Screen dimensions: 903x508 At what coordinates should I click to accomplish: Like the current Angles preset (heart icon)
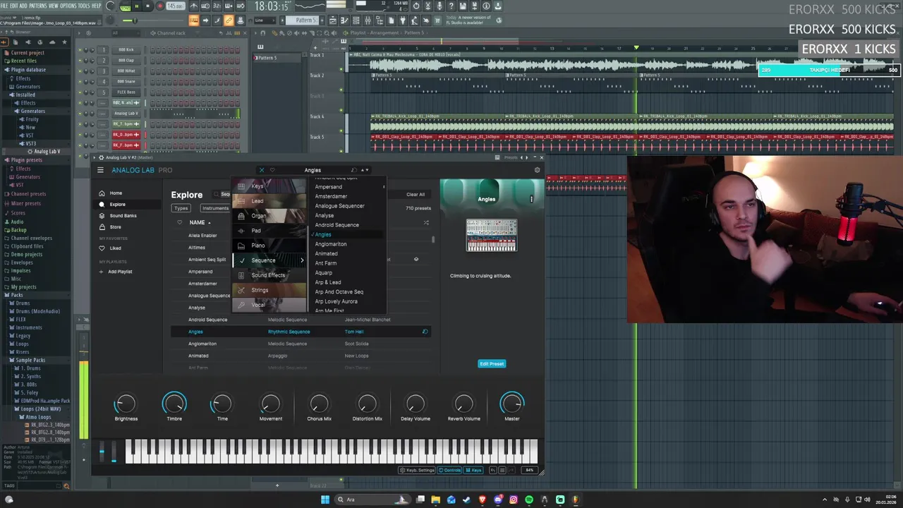(x=272, y=170)
